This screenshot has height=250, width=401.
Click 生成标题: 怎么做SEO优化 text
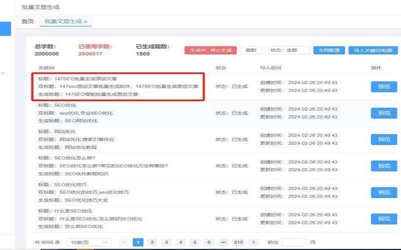(70, 226)
